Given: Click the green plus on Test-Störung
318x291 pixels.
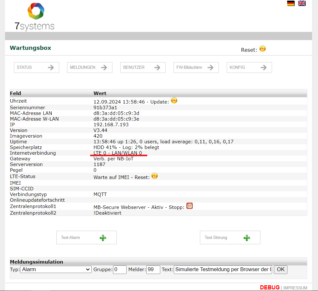Looking at the screenshot, I should coord(247,238).
